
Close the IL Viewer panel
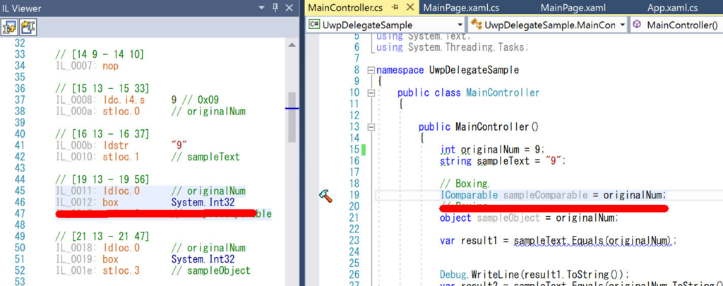click(x=289, y=8)
